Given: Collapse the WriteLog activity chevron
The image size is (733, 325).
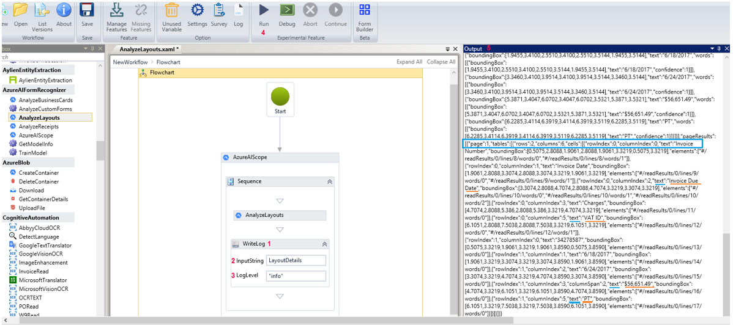Looking at the screenshot, I should [x=325, y=244].
